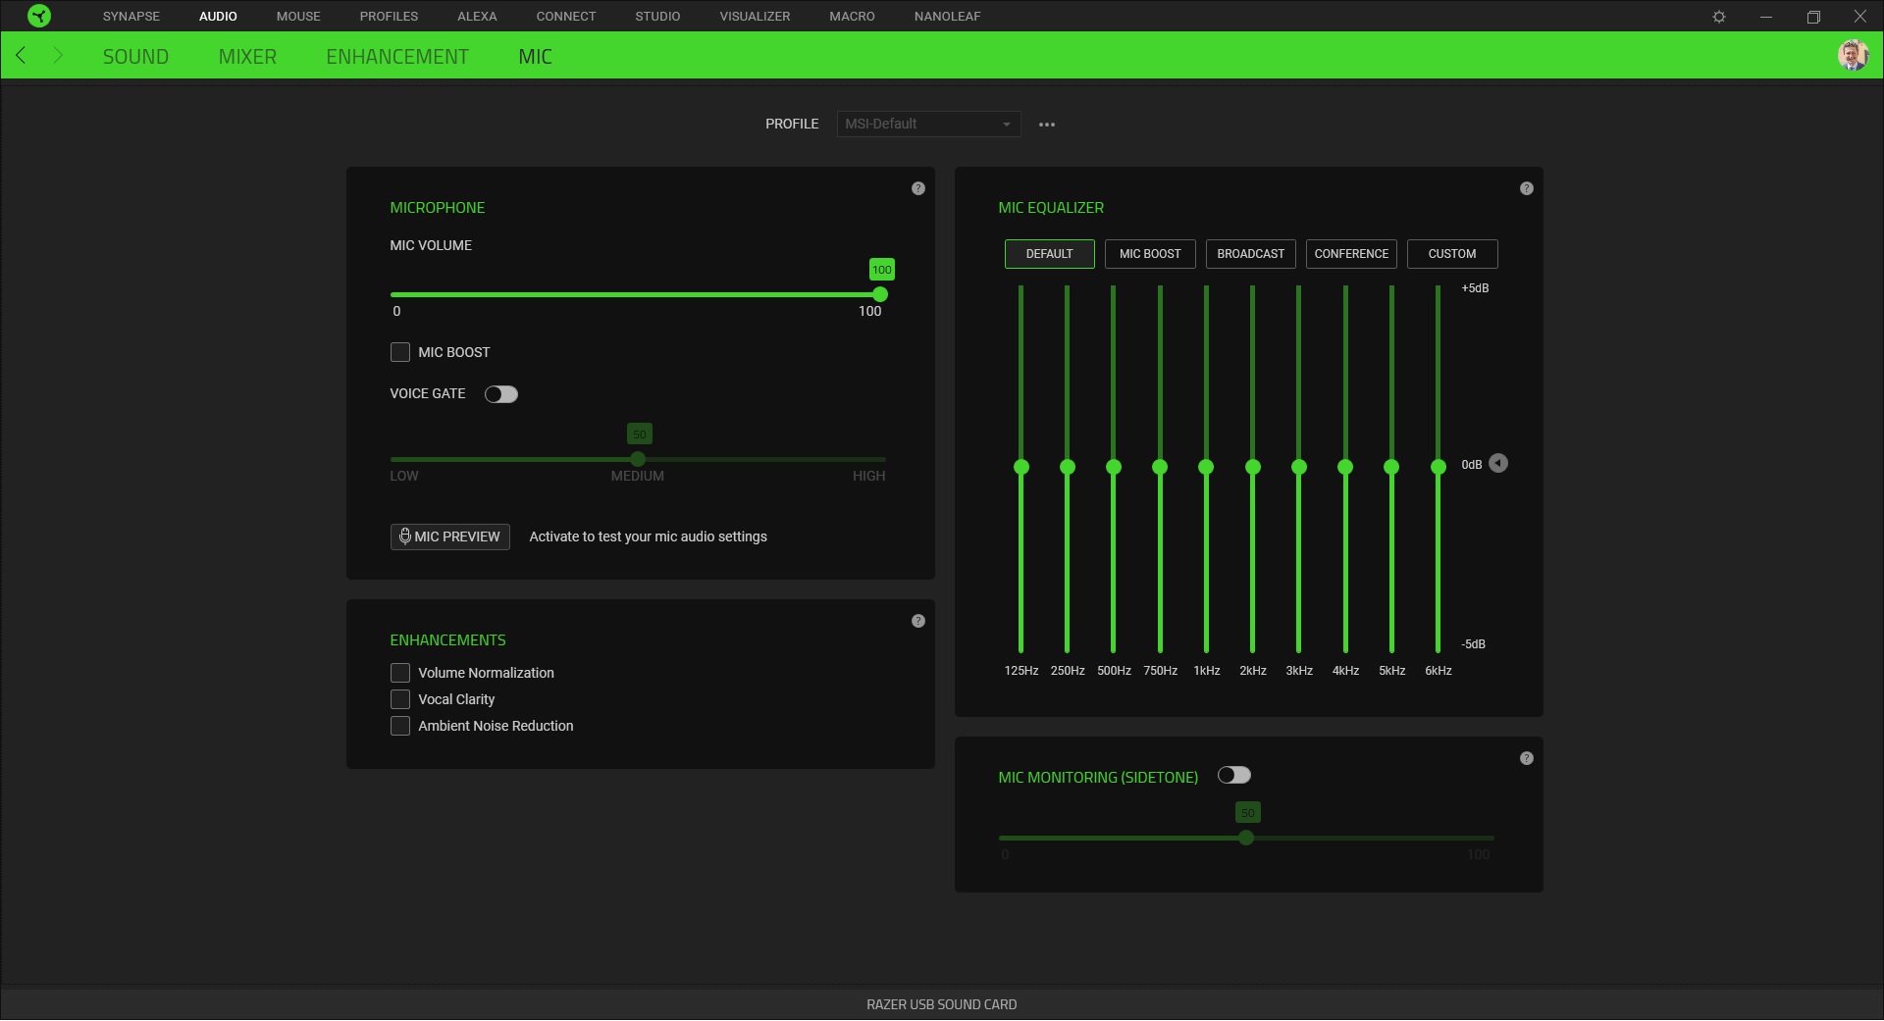Click the 250Hz equalizer slider handle
Screen dimensions: 1884x1021
pos(1068,467)
